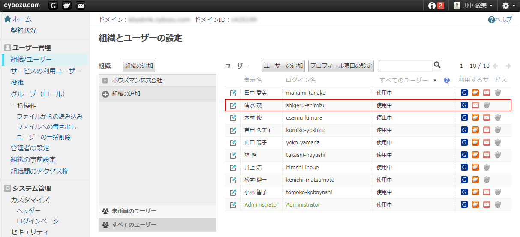Expand ボウズマン株式会社 organization node
This screenshot has width=520, height=237.
pyautogui.click(x=105, y=81)
